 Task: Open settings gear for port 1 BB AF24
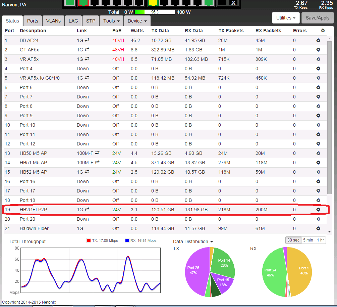[318, 40]
